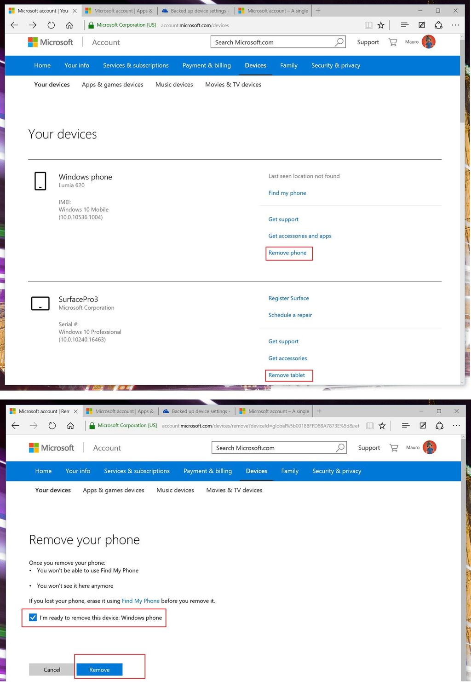Click the Microsoft Corporation [US] security padlock
This screenshot has width=471, height=682.
[92, 25]
